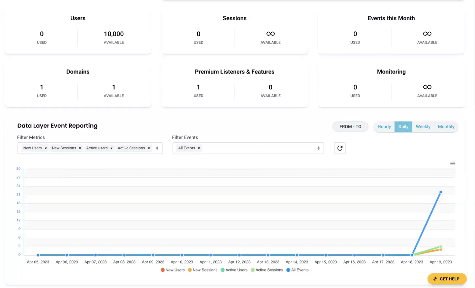Image resolution: width=475 pixels, height=288 pixels.
Task: Click the Sessions card title
Action: pyautogui.click(x=234, y=18)
